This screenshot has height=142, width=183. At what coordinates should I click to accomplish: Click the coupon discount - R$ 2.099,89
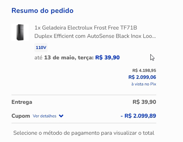tap(138, 116)
